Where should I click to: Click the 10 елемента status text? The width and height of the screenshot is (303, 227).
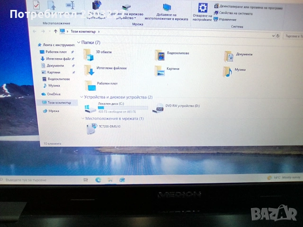coord(53,144)
